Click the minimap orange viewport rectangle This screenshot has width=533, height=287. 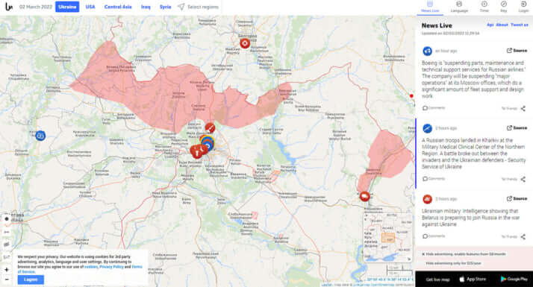[x=388, y=237]
